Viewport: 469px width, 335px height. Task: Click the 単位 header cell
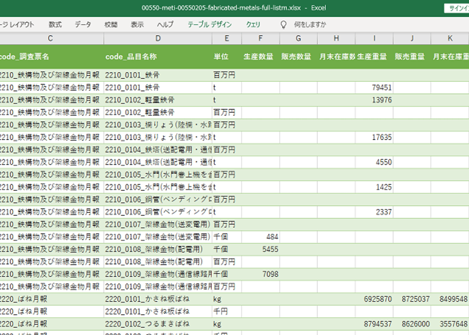pyautogui.click(x=227, y=56)
